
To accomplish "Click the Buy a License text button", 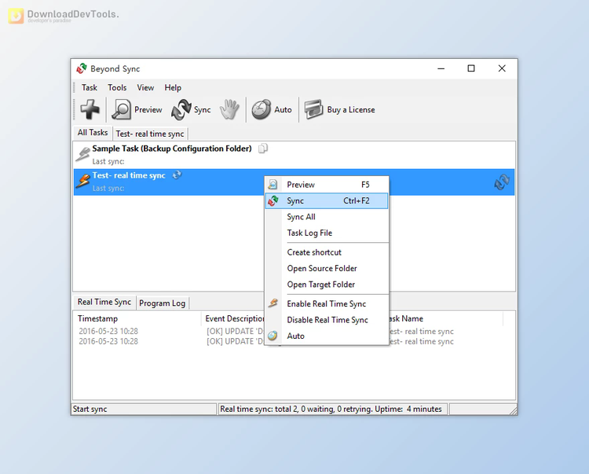I will point(351,110).
